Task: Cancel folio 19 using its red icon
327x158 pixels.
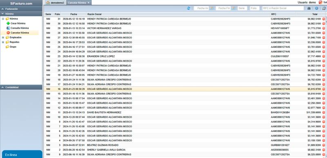Action: pyautogui.click(x=323, y=75)
